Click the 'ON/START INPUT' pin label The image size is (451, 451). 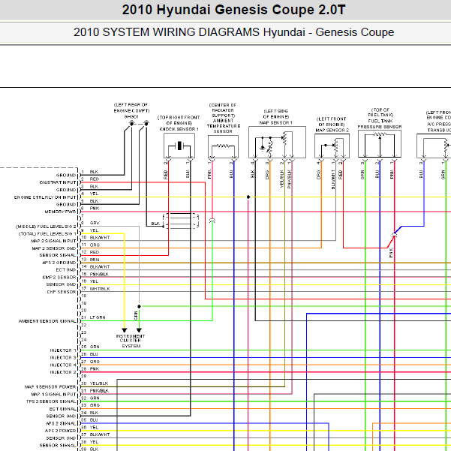pyautogui.click(x=58, y=182)
